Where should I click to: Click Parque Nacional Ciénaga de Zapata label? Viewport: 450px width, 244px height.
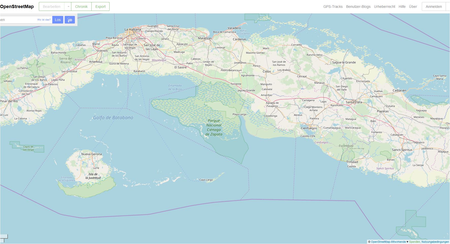(214, 127)
